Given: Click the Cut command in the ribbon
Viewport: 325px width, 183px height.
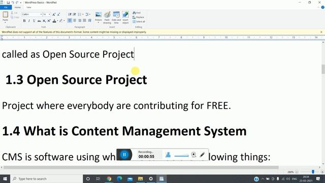Looking at the screenshot, I should tap(14, 13).
